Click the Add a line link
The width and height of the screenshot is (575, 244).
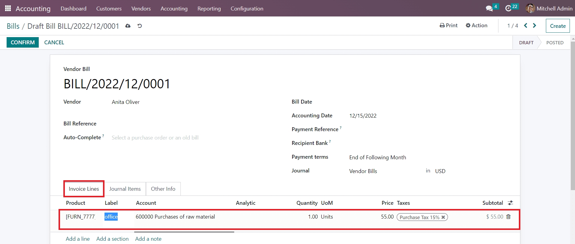tap(78, 239)
